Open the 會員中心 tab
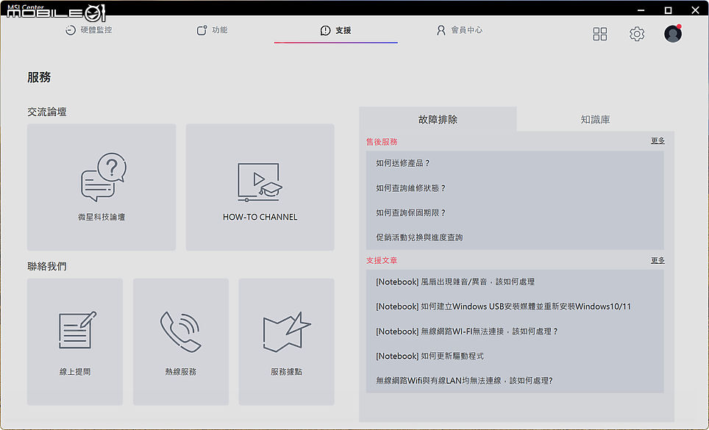This screenshot has height=430, width=709. (460, 30)
